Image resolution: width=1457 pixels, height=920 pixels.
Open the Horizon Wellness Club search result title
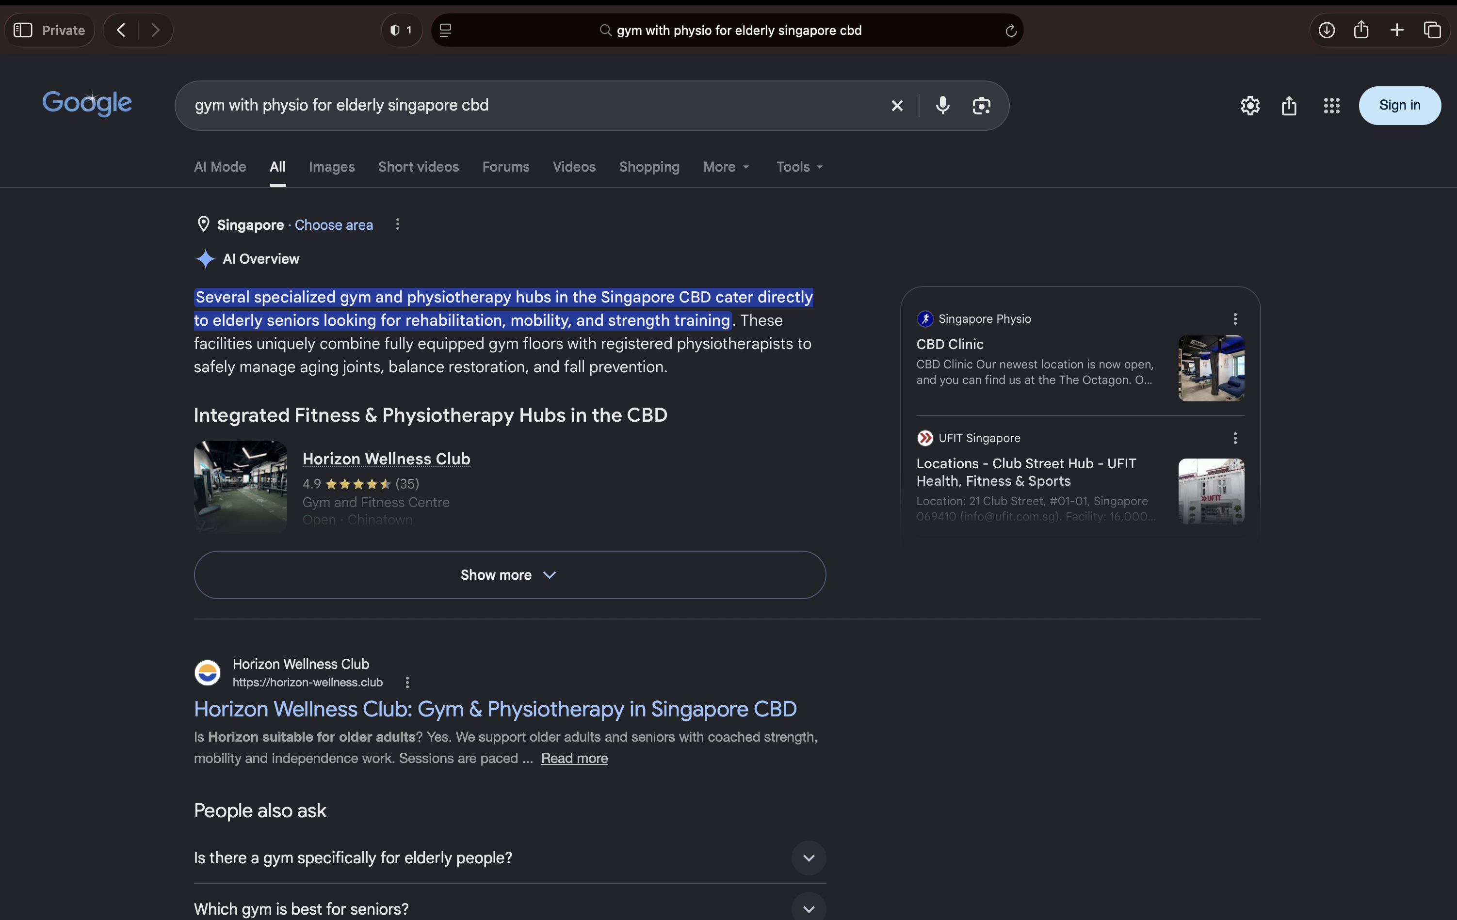click(495, 709)
